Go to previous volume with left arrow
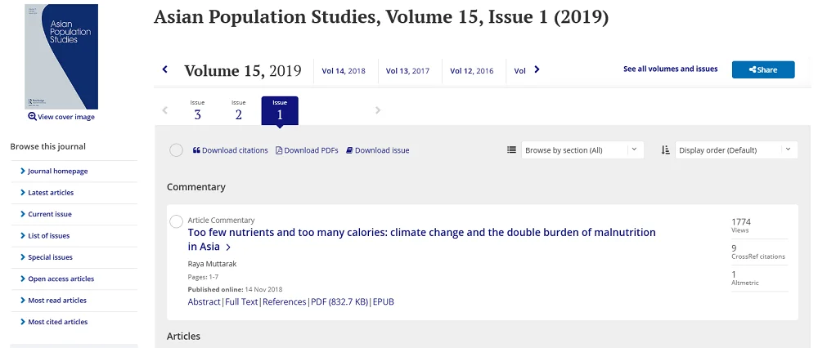The image size is (818, 348). tap(165, 69)
